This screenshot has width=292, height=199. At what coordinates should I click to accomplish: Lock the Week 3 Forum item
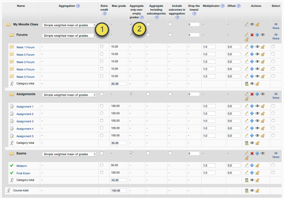263,62
